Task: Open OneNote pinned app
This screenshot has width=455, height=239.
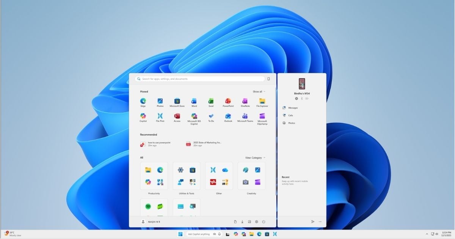Action: (x=245, y=102)
